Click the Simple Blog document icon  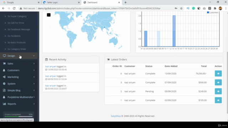[x=4, y=90]
